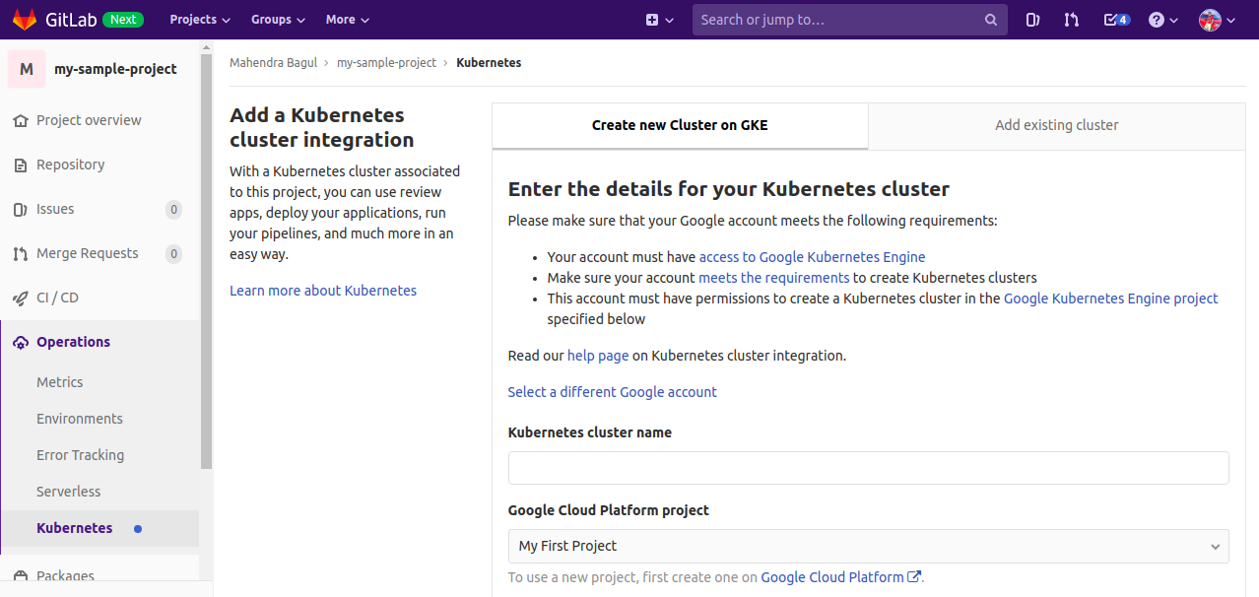The image size is (1259, 597).
Task: Click external link icon after Google Cloud Platform
Action: 914,577
